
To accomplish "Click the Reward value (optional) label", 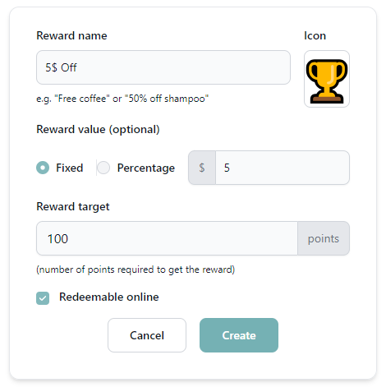I will pyautogui.click(x=98, y=130).
